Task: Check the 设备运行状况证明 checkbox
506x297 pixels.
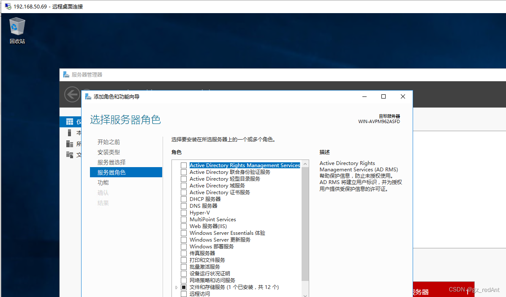Action: [184, 274]
